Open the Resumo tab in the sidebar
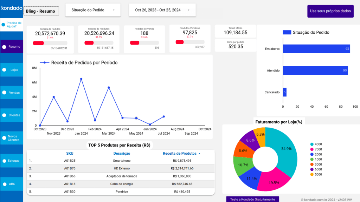This screenshot has width=360, height=202. coord(12,47)
